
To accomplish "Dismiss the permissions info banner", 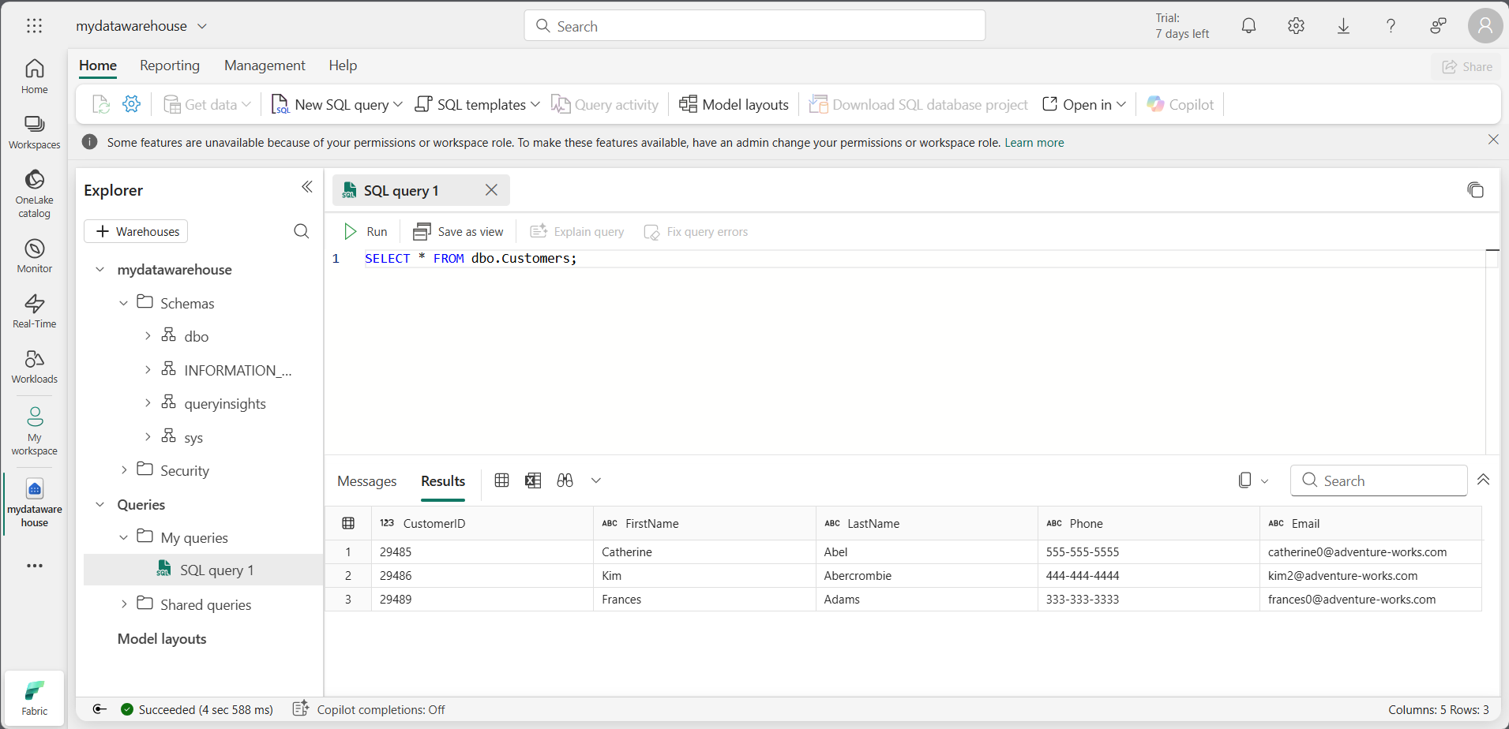I will tap(1493, 140).
